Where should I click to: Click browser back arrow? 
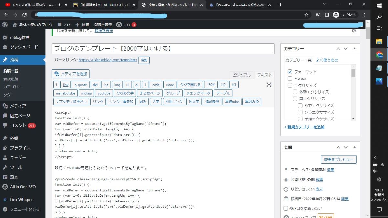6,15
